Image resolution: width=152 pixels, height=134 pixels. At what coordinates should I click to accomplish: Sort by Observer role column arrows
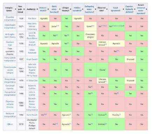tap(107, 9)
